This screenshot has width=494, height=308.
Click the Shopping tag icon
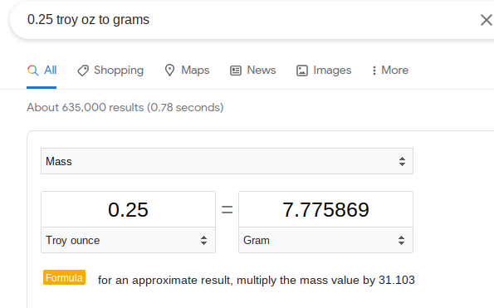click(83, 71)
